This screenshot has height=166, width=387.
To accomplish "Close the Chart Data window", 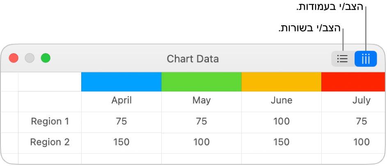I will click(x=14, y=58).
